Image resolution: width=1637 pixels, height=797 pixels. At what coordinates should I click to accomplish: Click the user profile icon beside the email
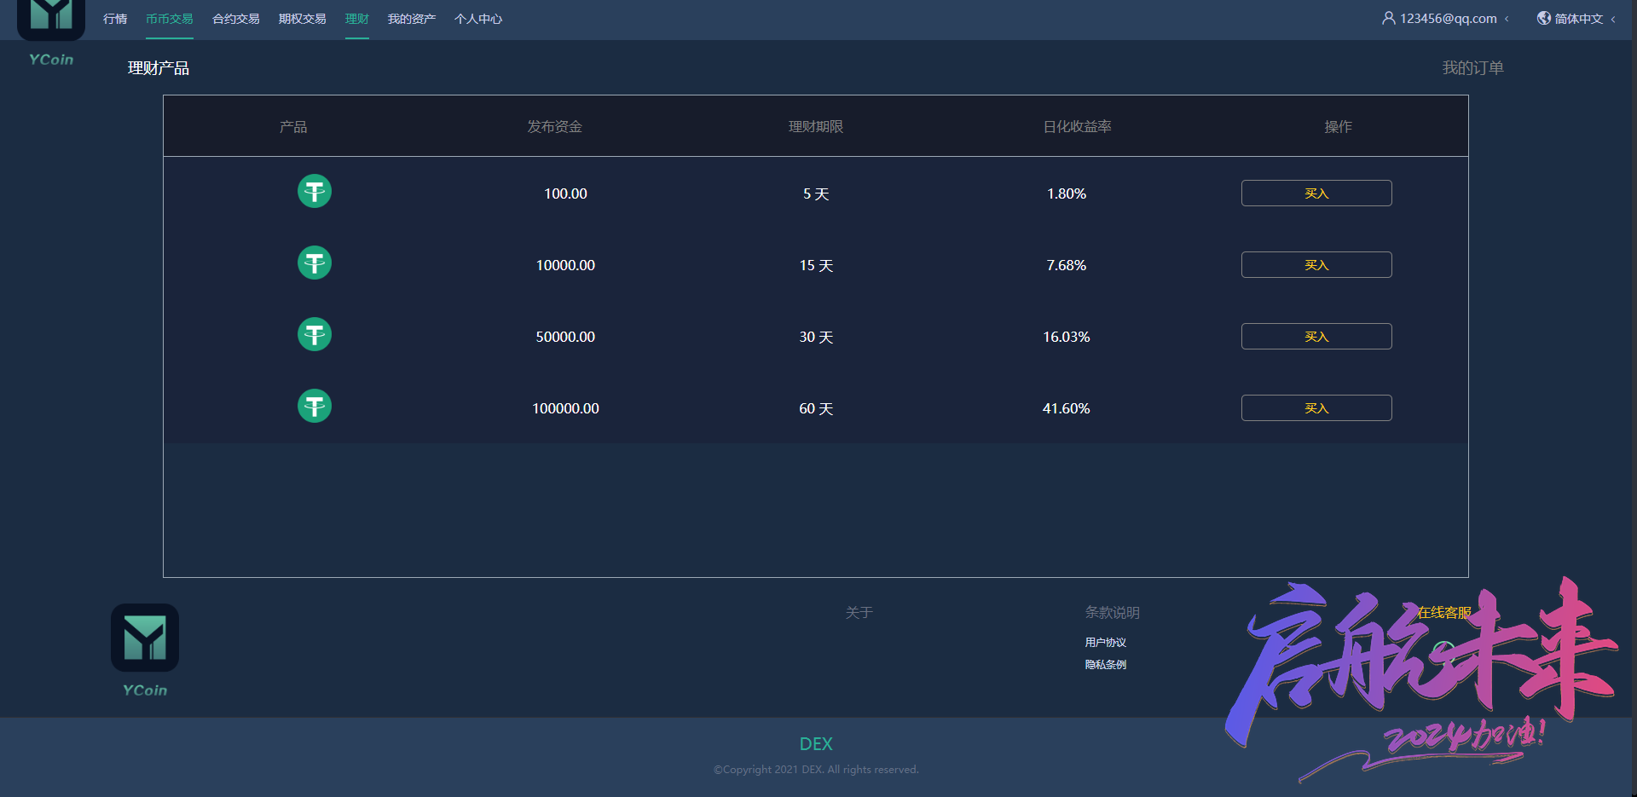(1388, 18)
